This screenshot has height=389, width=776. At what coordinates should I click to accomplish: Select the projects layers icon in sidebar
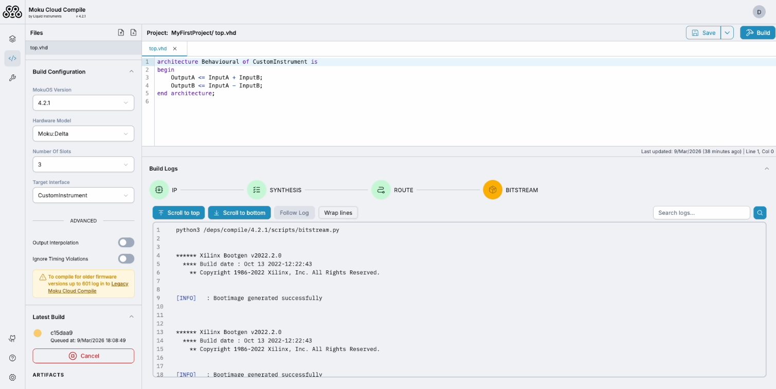point(12,39)
